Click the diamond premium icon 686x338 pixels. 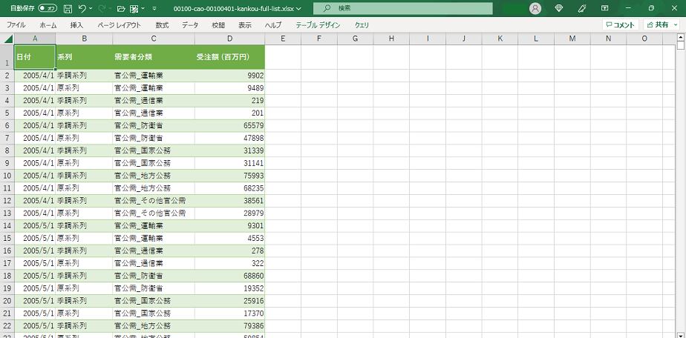pos(559,8)
